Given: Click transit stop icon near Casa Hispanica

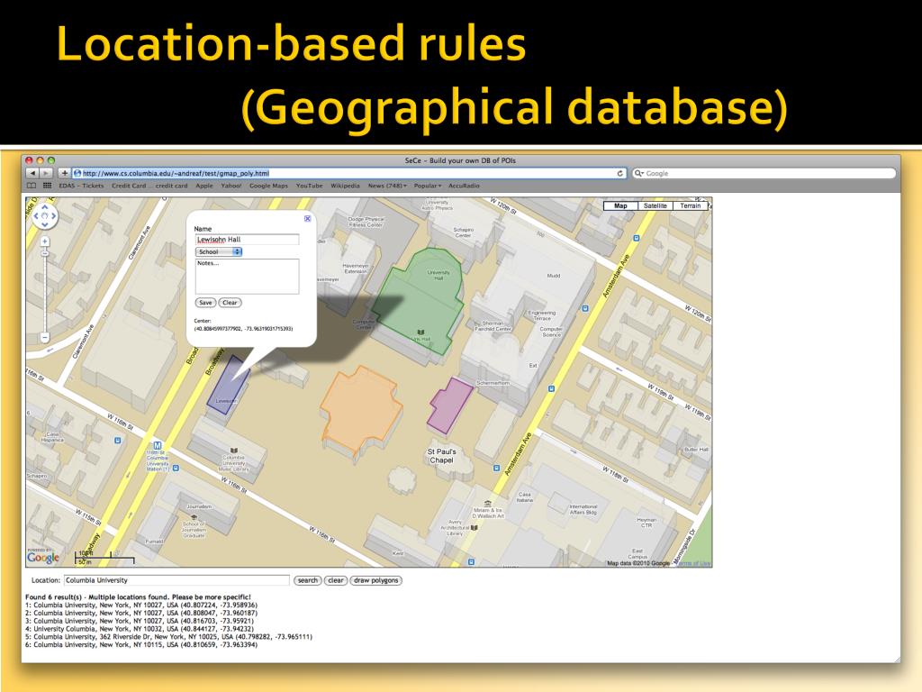Looking at the screenshot, I should tap(118, 440).
